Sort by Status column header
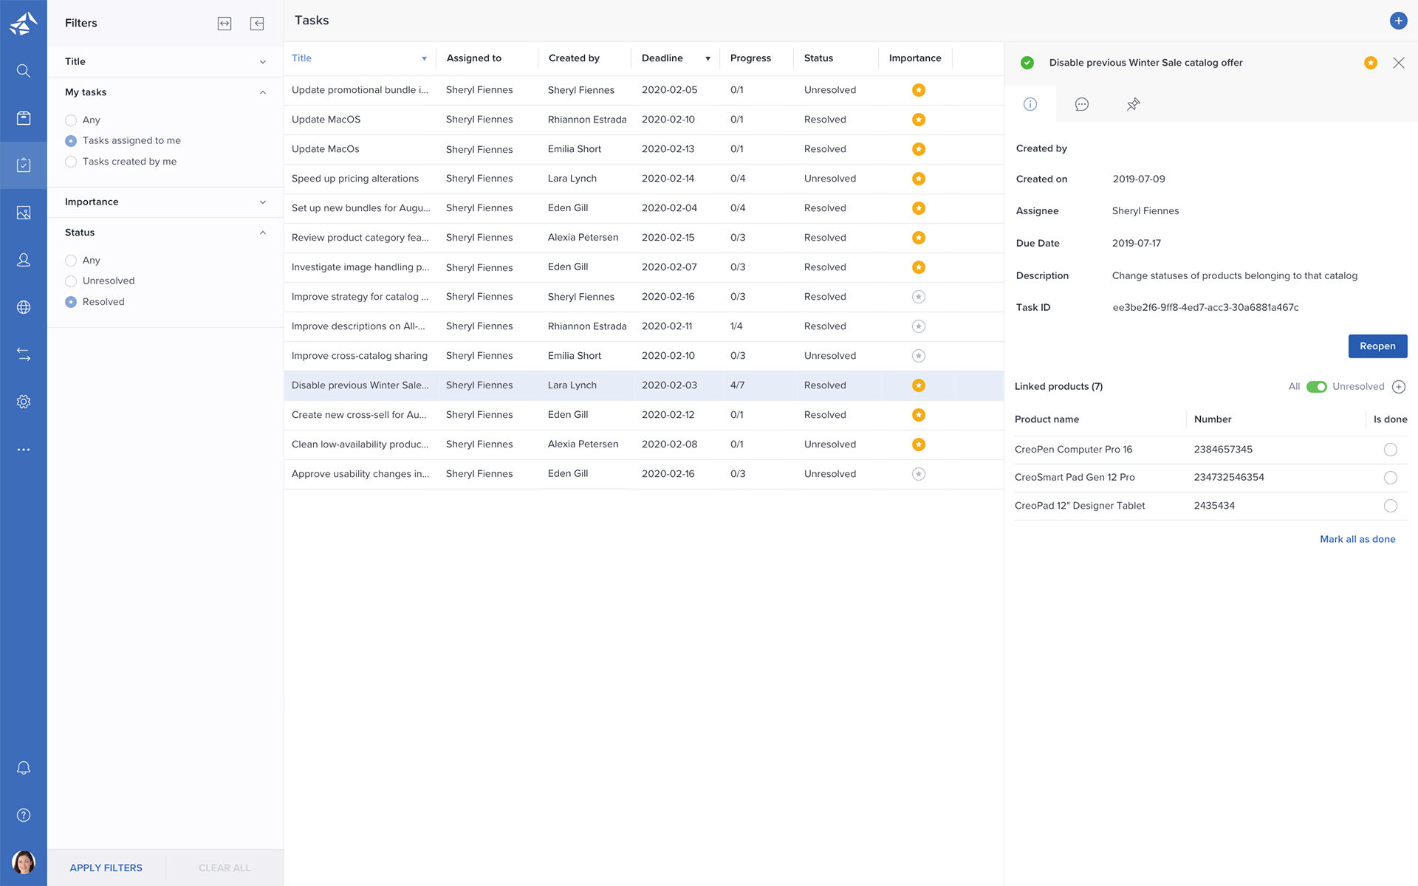The height and width of the screenshot is (886, 1418). pyautogui.click(x=818, y=58)
